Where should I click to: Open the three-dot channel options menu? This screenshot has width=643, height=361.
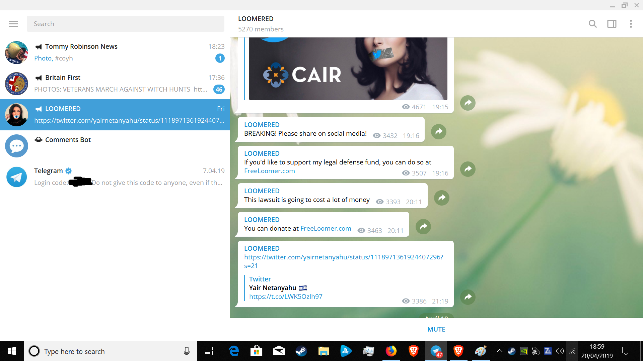[x=631, y=24]
